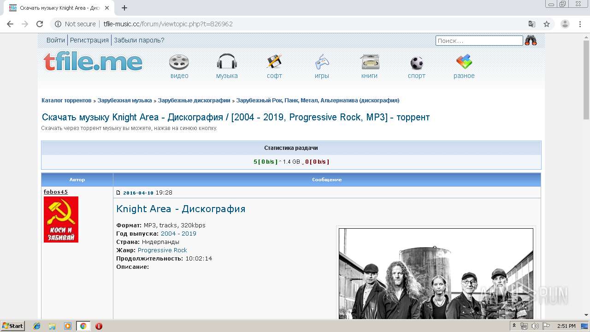Click the tfile.me site logo

[x=93, y=62]
